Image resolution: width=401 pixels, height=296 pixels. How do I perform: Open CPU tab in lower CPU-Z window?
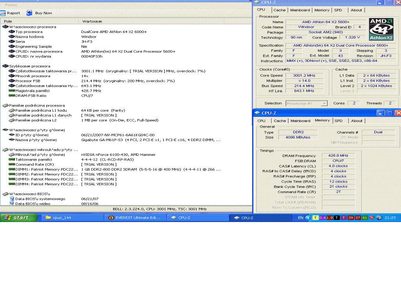(x=261, y=121)
